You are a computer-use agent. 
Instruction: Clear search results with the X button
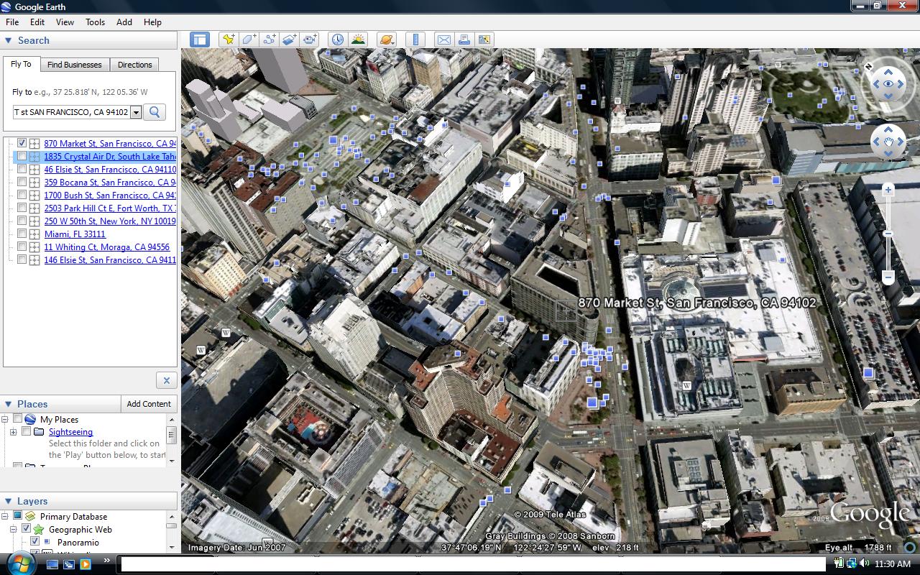pos(166,380)
